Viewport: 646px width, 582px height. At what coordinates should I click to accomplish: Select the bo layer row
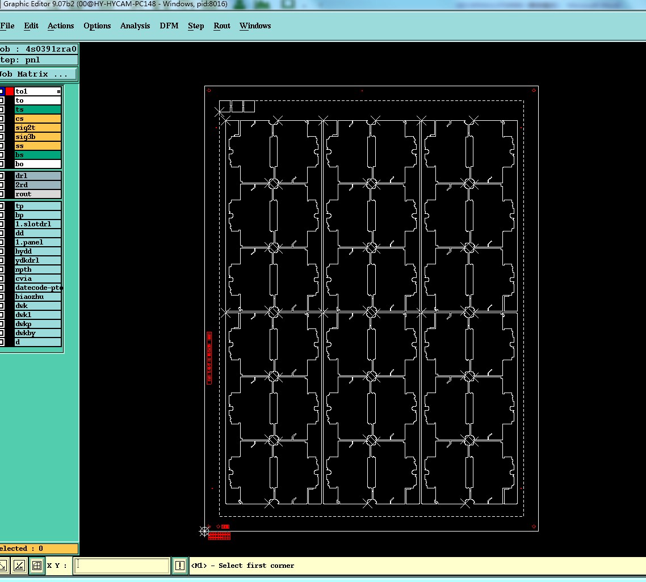click(38, 164)
